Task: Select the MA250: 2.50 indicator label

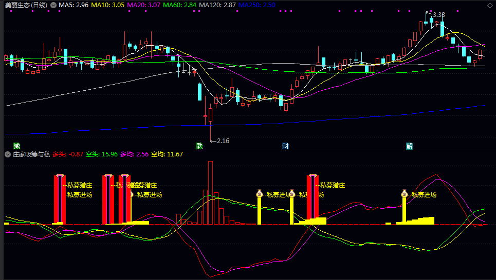Action: point(257,5)
